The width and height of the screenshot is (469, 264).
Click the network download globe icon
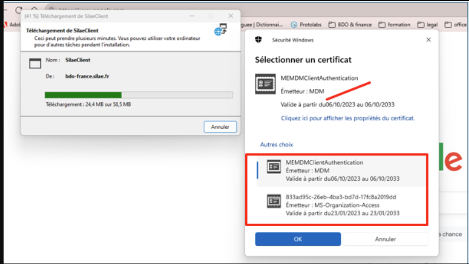(x=221, y=30)
